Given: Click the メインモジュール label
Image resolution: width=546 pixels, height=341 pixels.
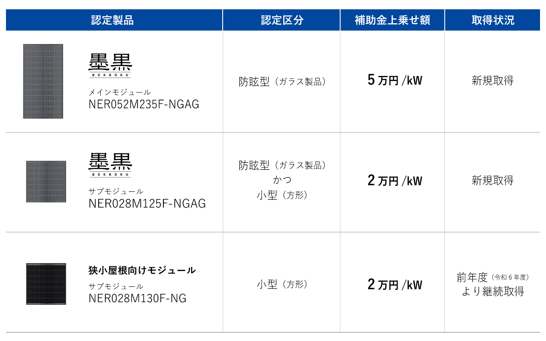Looking at the screenshot, I should click(119, 92).
